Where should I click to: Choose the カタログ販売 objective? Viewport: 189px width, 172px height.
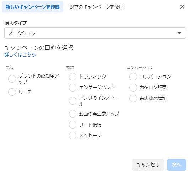tap(133, 88)
